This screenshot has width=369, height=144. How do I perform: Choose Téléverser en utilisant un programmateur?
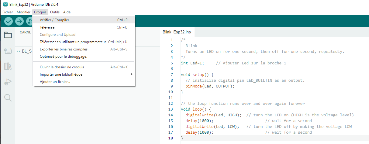coord(84,42)
